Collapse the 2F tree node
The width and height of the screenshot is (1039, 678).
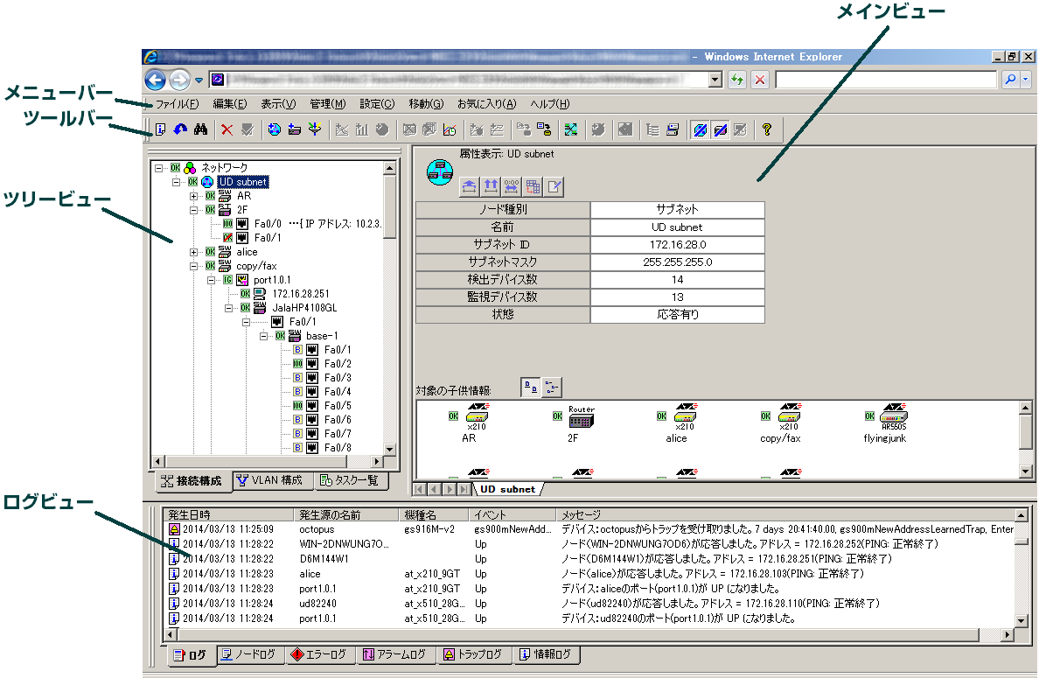pyautogui.click(x=193, y=209)
